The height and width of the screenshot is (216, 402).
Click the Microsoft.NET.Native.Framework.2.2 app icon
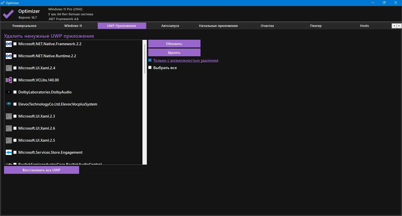pos(9,44)
